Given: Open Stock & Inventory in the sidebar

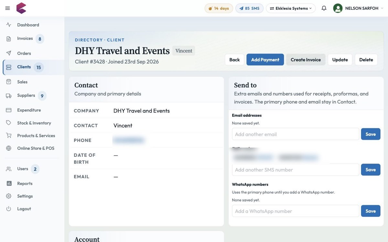Looking at the screenshot, I should pyautogui.click(x=34, y=123).
